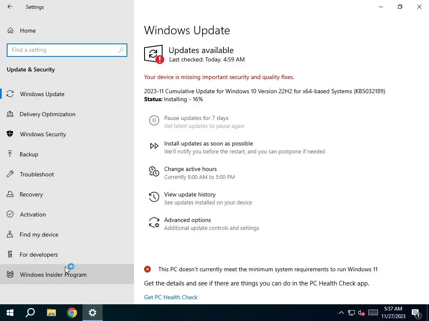The height and width of the screenshot is (321, 429).
Task: Click the magnifier icon in search box
Action: pyautogui.click(x=121, y=50)
